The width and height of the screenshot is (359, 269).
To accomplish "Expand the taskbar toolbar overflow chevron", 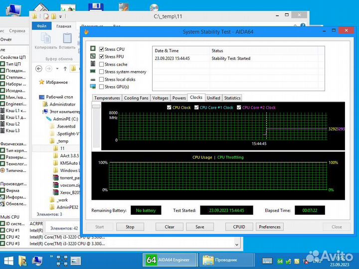I will pyautogui.click(x=51, y=256).
